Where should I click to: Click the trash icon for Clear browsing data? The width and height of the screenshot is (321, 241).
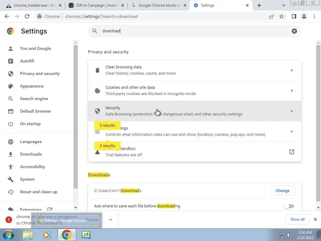coord(97,70)
